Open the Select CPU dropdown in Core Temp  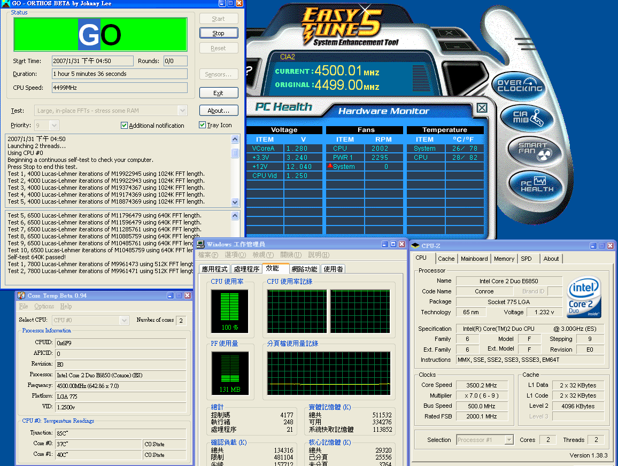(x=124, y=320)
